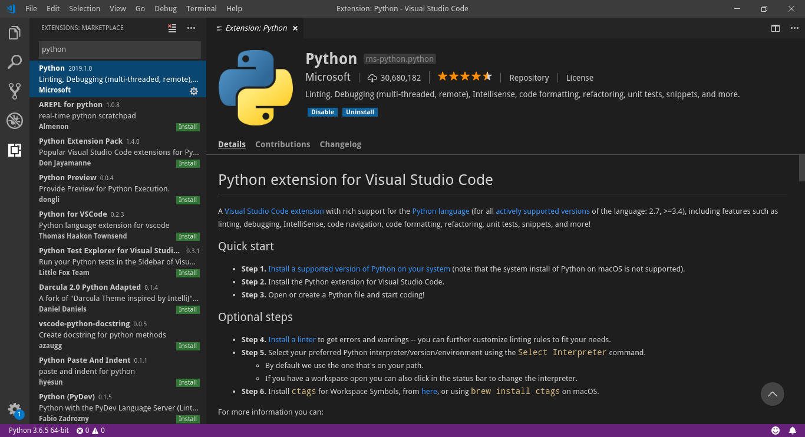Select the Python 2019.1.0 extension list item
805x437 pixels.
pos(118,79)
